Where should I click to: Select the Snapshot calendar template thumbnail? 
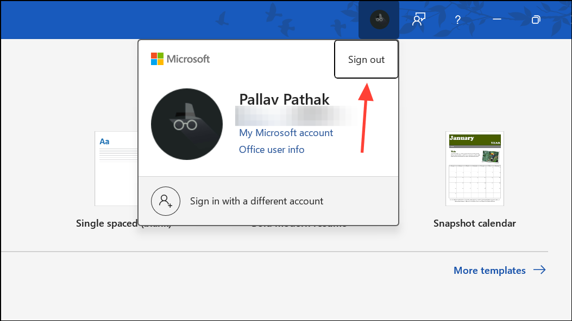[474, 168]
